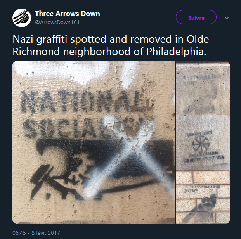Open the @ArrowsDown161 handle link
This screenshot has width=241, height=239.
[x=57, y=22]
